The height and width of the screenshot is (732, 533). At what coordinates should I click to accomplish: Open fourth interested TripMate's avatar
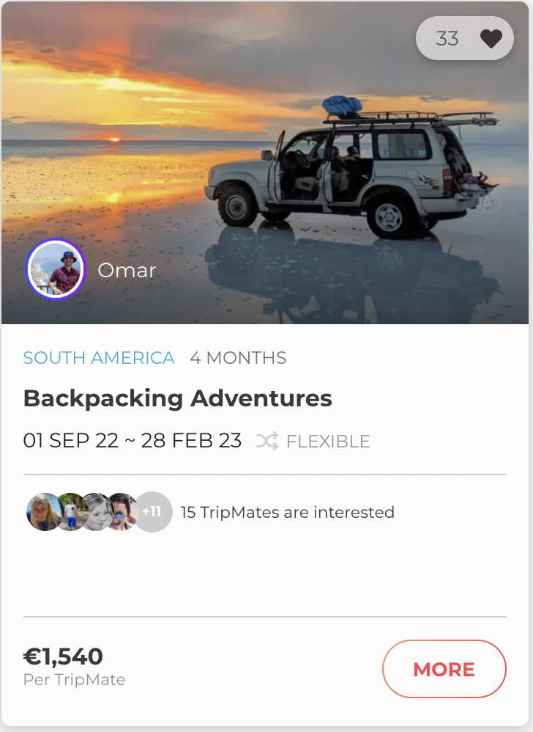pyautogui.click(x=123, y=511)
